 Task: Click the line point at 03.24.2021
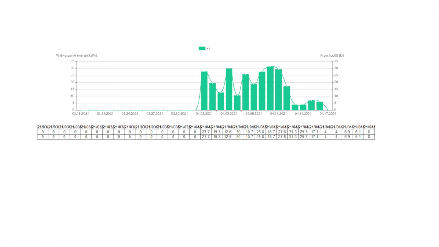point(130,110)
